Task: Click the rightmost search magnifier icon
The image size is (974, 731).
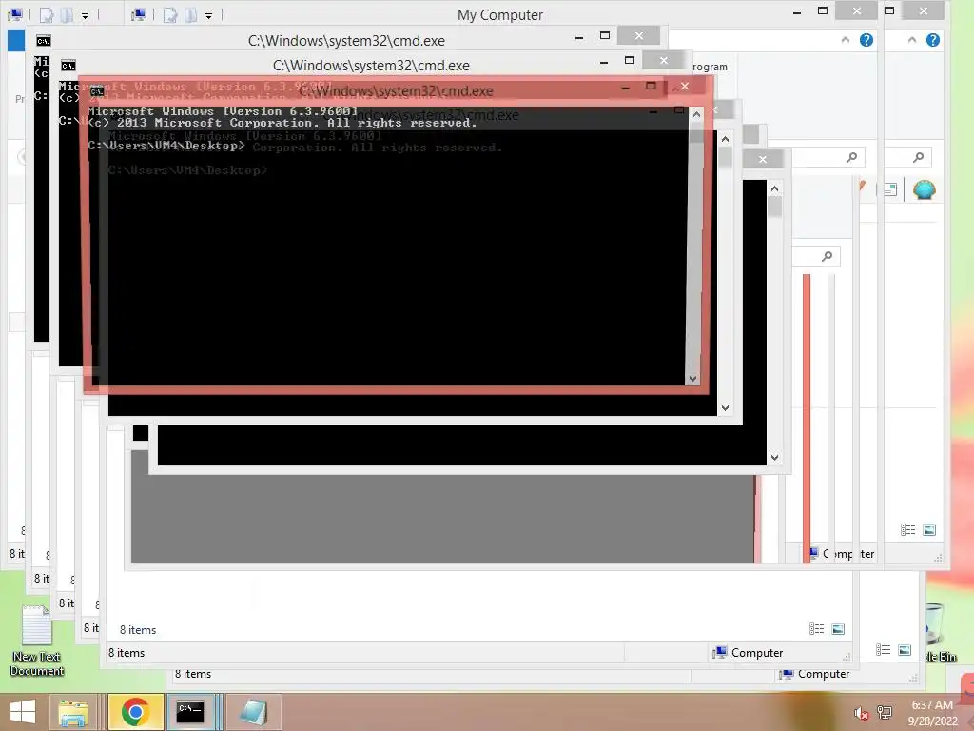Action: [918, 158]
